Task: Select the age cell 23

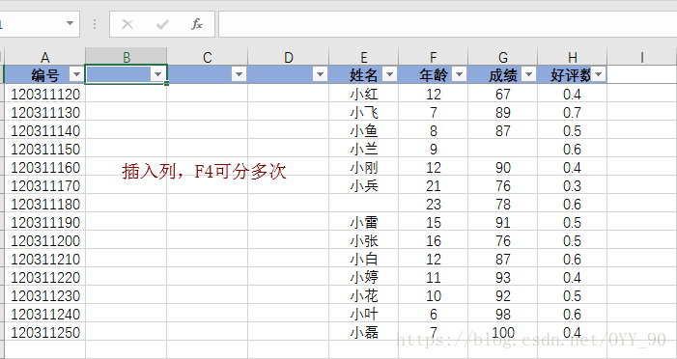Action: (433, 204)
